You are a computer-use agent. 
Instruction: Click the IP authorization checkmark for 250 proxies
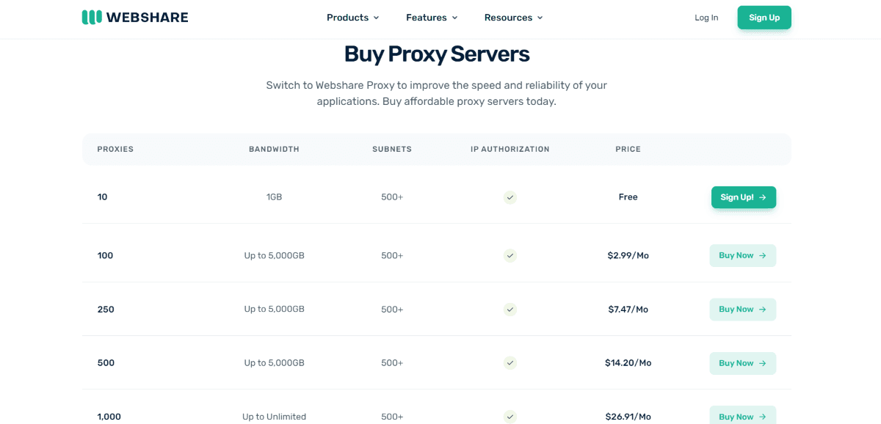point(510,310)
